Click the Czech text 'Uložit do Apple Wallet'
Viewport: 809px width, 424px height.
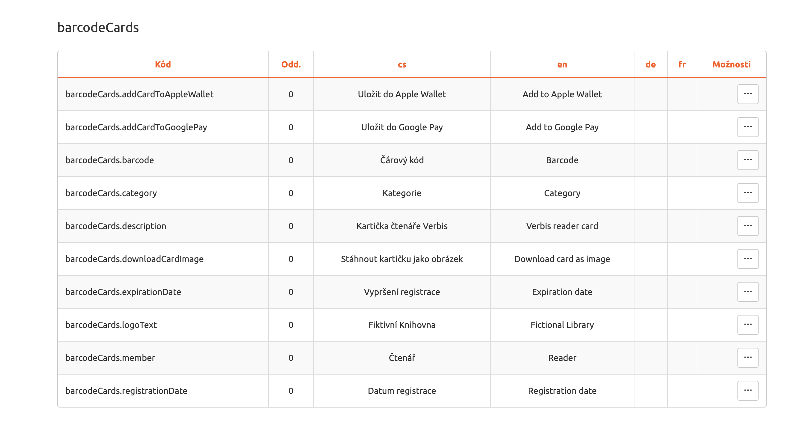pos(402,94)
